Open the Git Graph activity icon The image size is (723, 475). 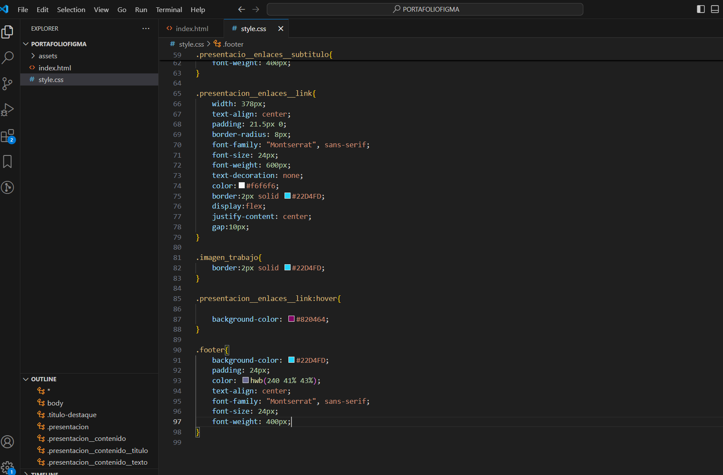(8, 187)
